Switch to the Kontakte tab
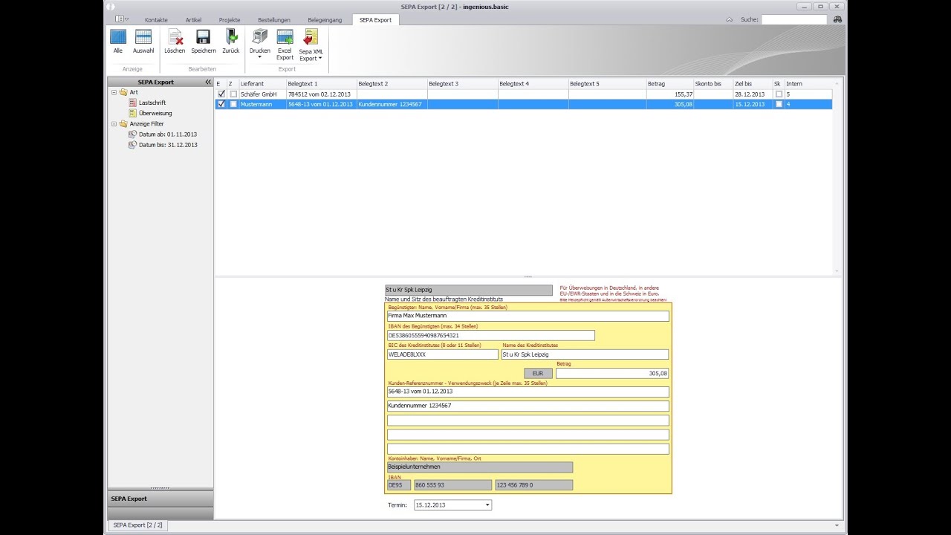951x535 pixels. tap(156, 20)
